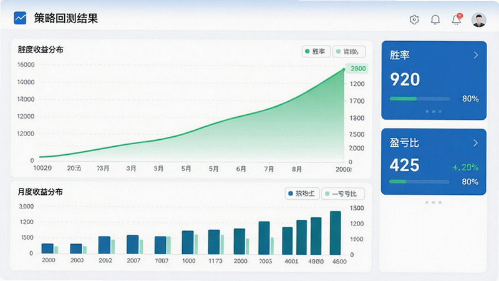The image size is (499, 281).
Task: Click the blue chart logo icon
Action: coord(20,18)
